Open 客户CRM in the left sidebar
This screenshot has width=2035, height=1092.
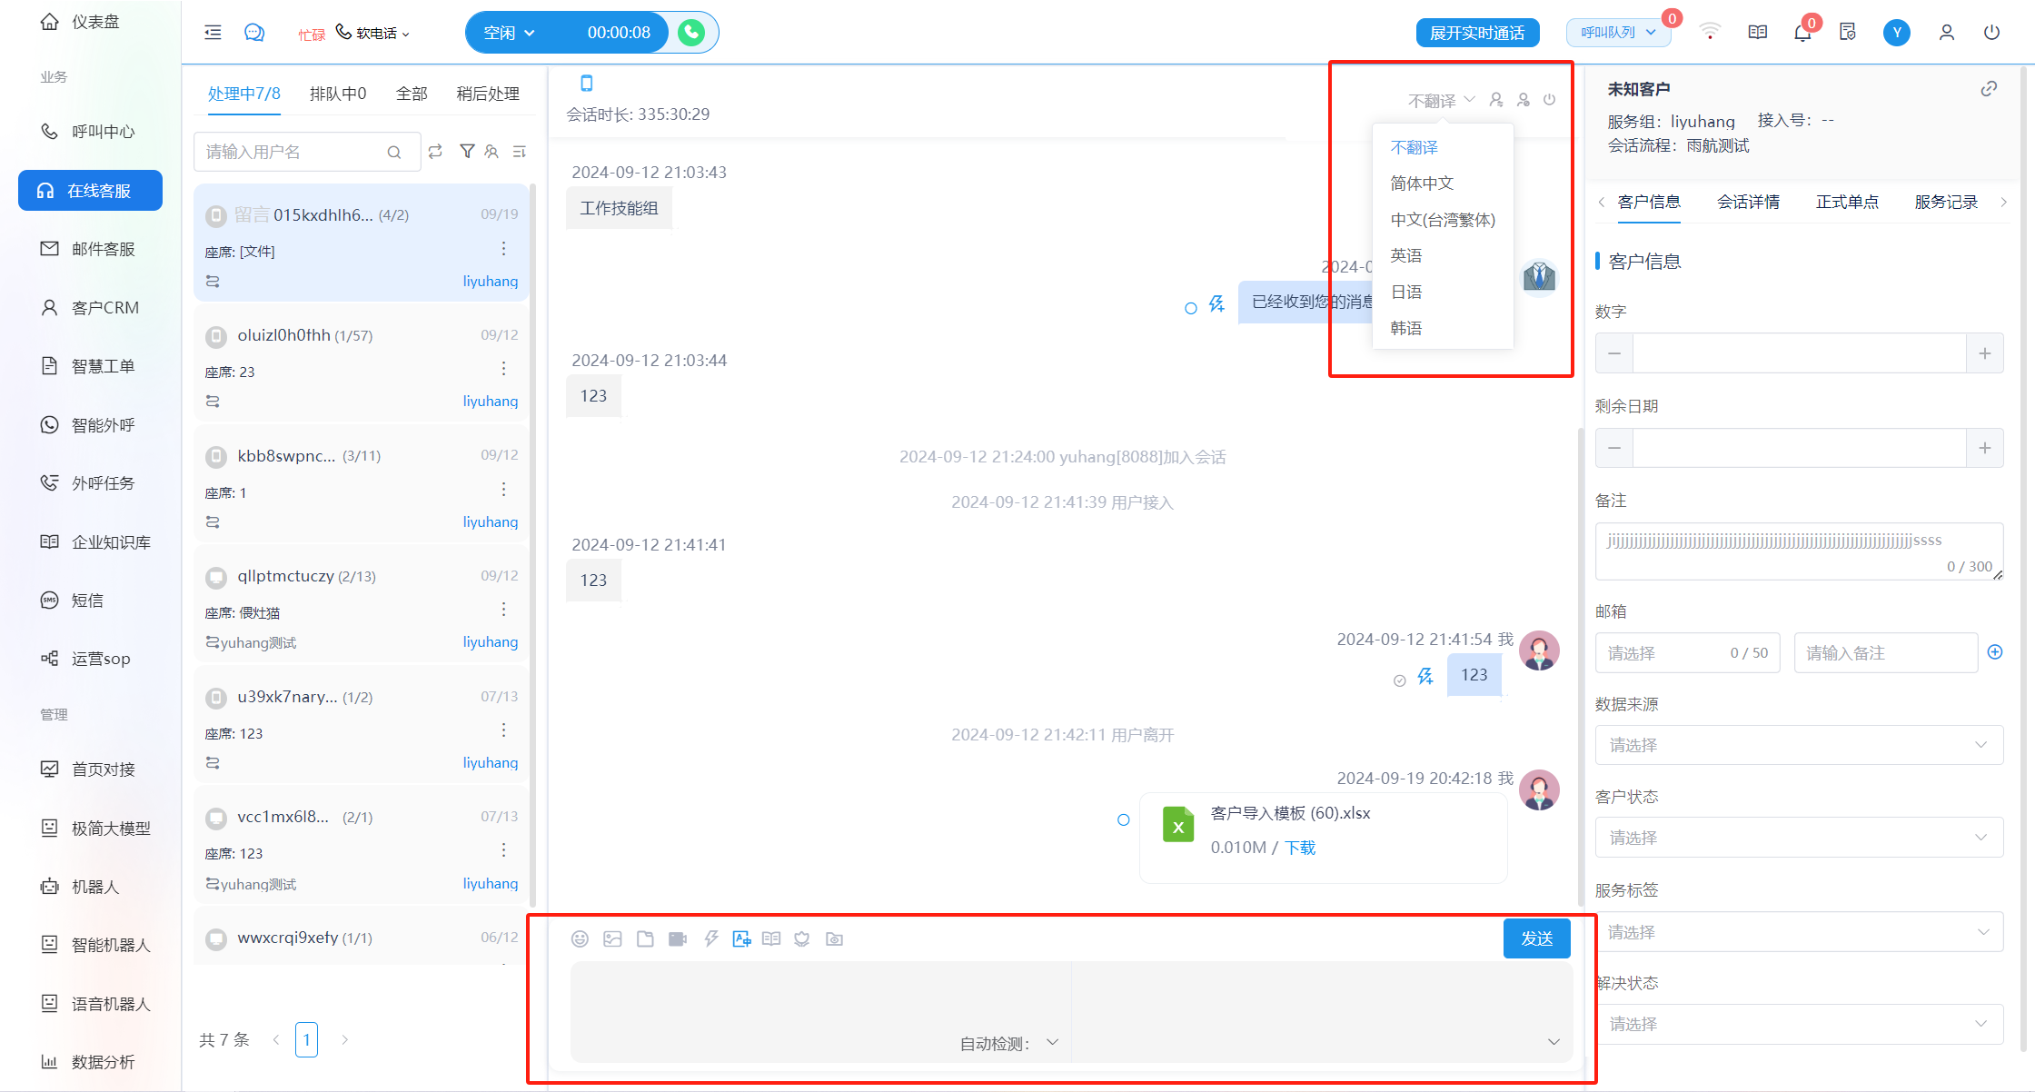pos(91,308)
